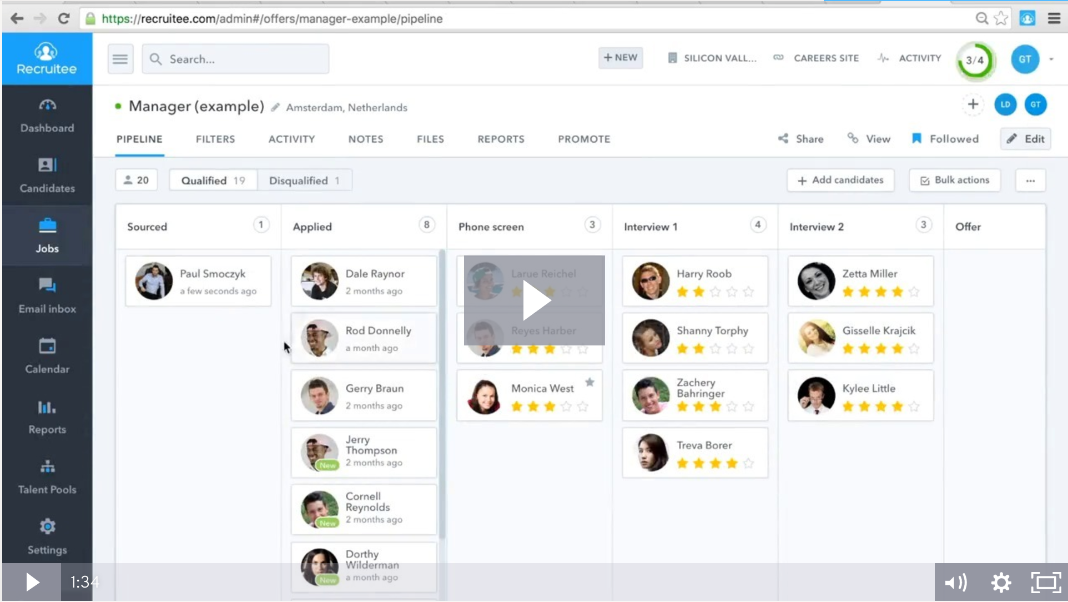Select the Disqualified 1 filter

(x=304, y=180)
